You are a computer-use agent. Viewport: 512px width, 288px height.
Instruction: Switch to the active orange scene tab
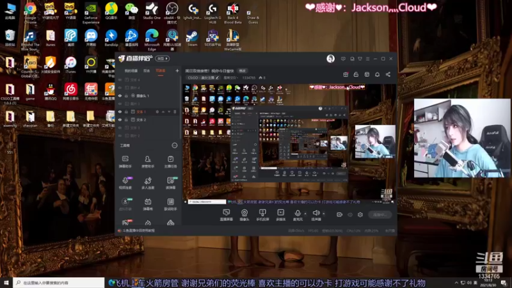pyautogui.click(x=161, y=70)
